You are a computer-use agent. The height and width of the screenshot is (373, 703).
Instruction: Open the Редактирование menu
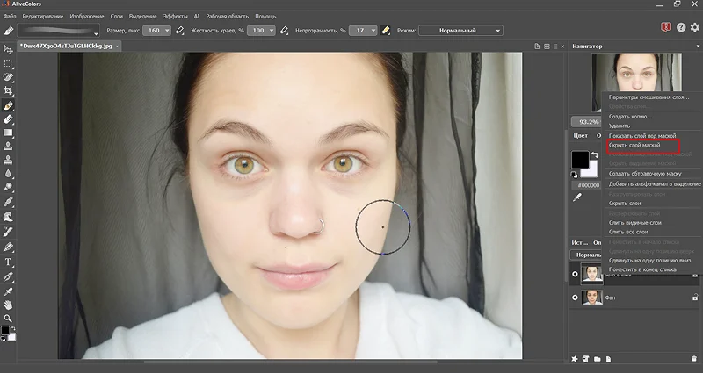click(x=42, y=16)
